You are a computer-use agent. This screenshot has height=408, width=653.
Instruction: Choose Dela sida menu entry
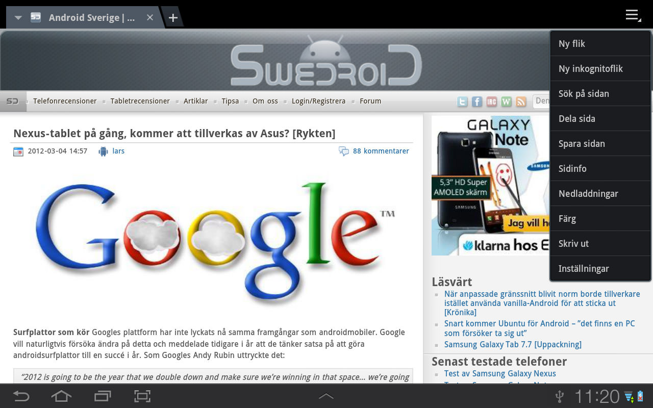pos(600,118)
